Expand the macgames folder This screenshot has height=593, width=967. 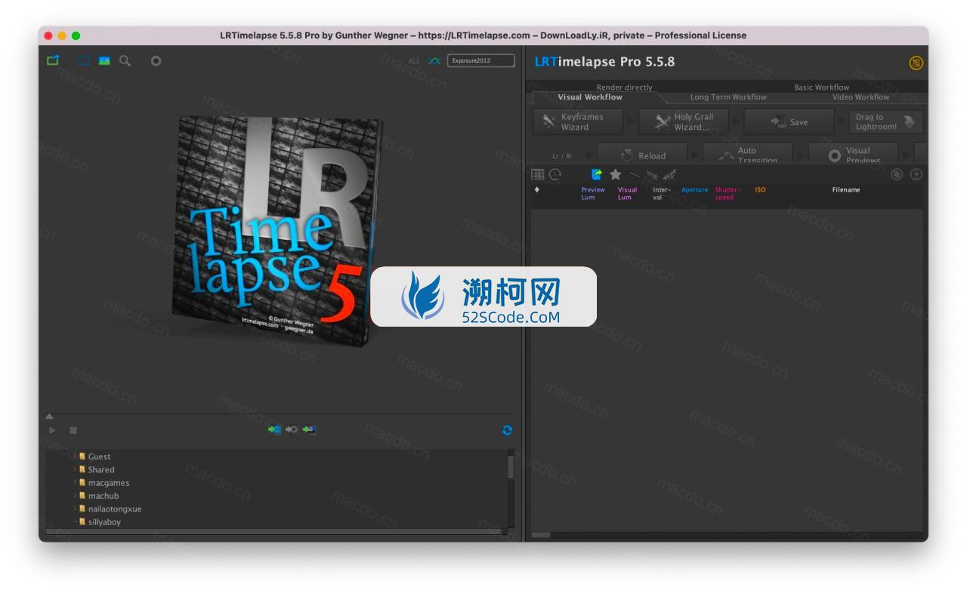point(75,483)
